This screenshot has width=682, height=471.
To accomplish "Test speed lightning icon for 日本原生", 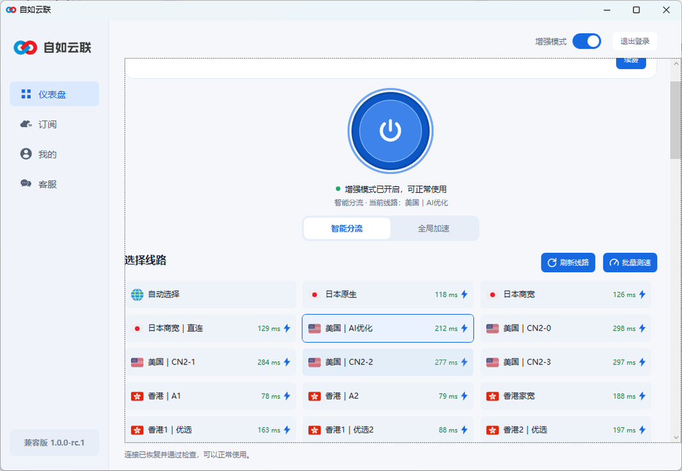I will click(x=464, y=294).
